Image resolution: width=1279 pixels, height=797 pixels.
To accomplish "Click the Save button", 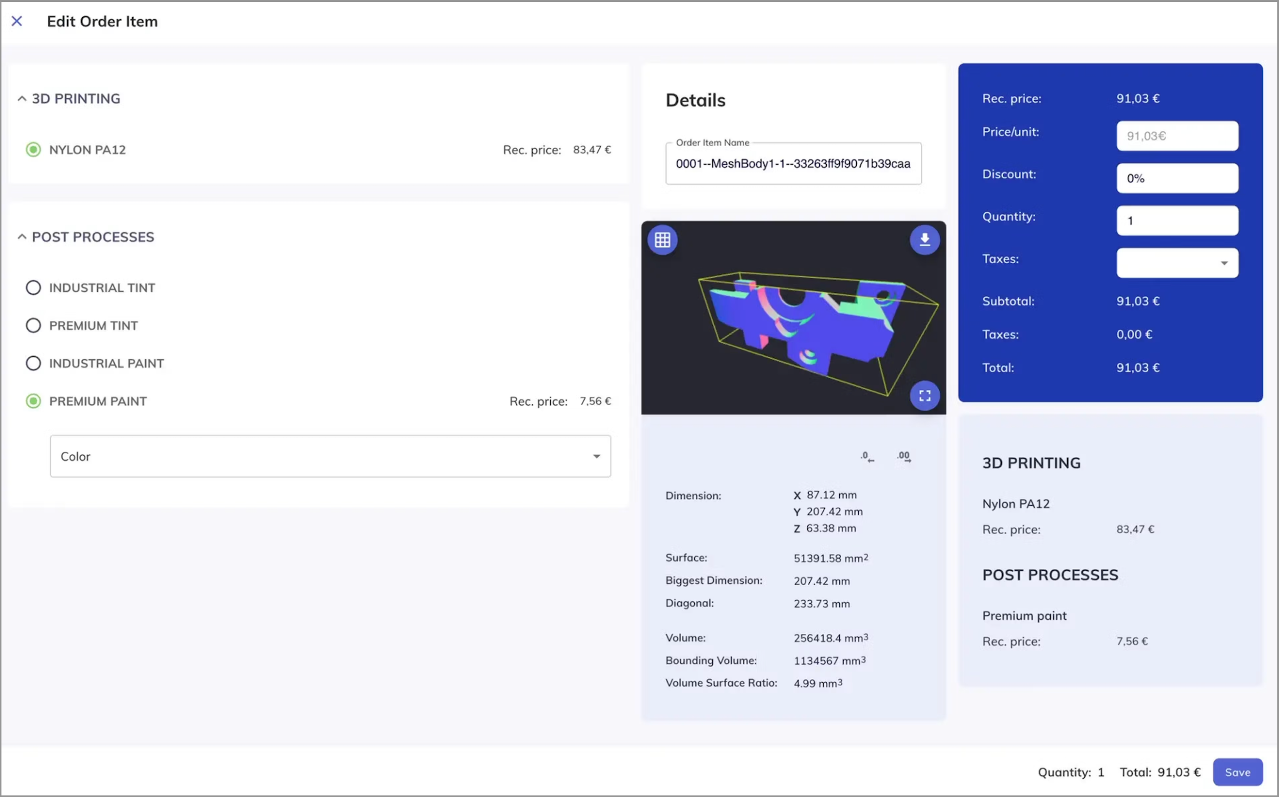I will click(1237, 772).
